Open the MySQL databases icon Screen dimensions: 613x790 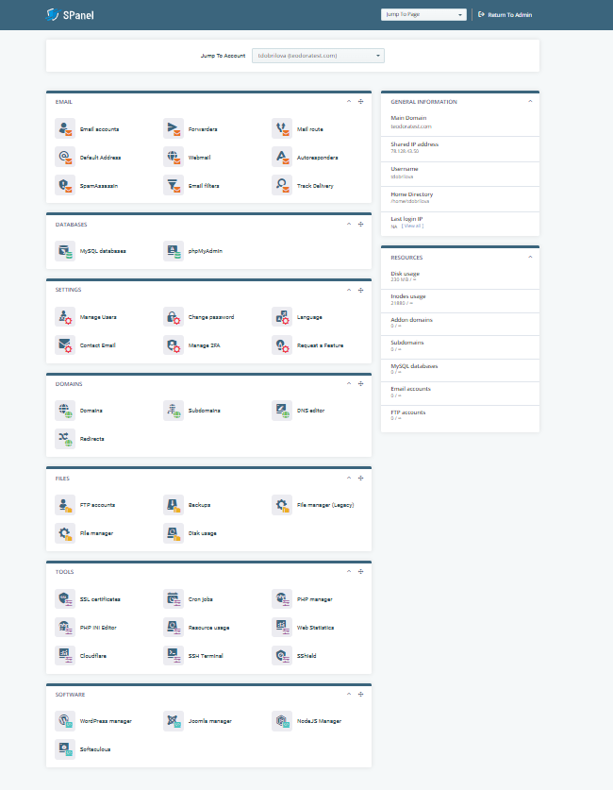coord(65,251)
